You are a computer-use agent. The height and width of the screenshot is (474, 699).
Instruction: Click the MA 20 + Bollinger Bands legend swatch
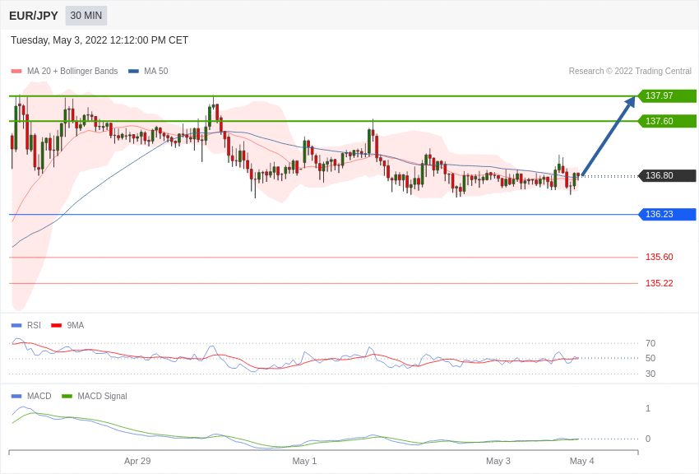pyautogui.click(x=16, y=71)
